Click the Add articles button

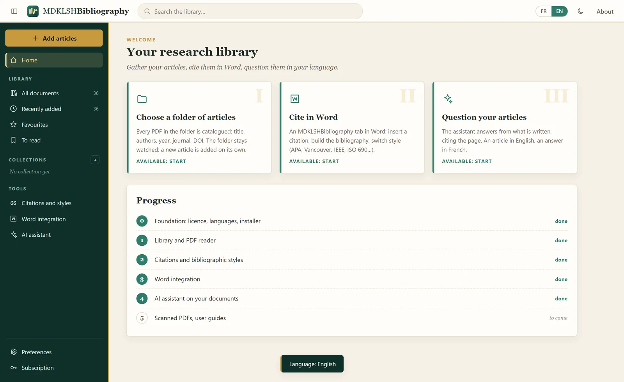[x=54, y=38]
